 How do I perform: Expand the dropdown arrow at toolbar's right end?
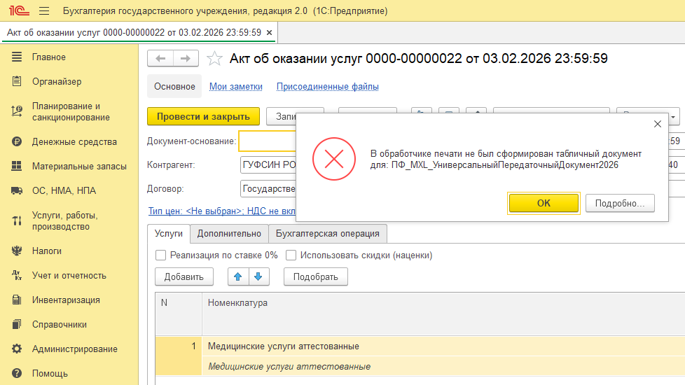[673, 116]
